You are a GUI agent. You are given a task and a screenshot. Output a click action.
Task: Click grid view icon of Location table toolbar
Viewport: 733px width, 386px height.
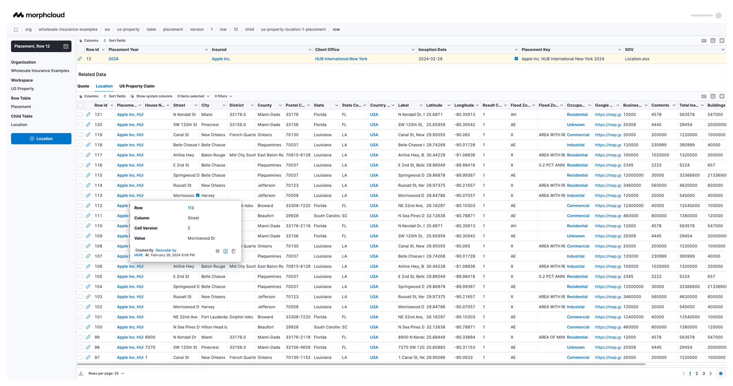pos(713,96)
